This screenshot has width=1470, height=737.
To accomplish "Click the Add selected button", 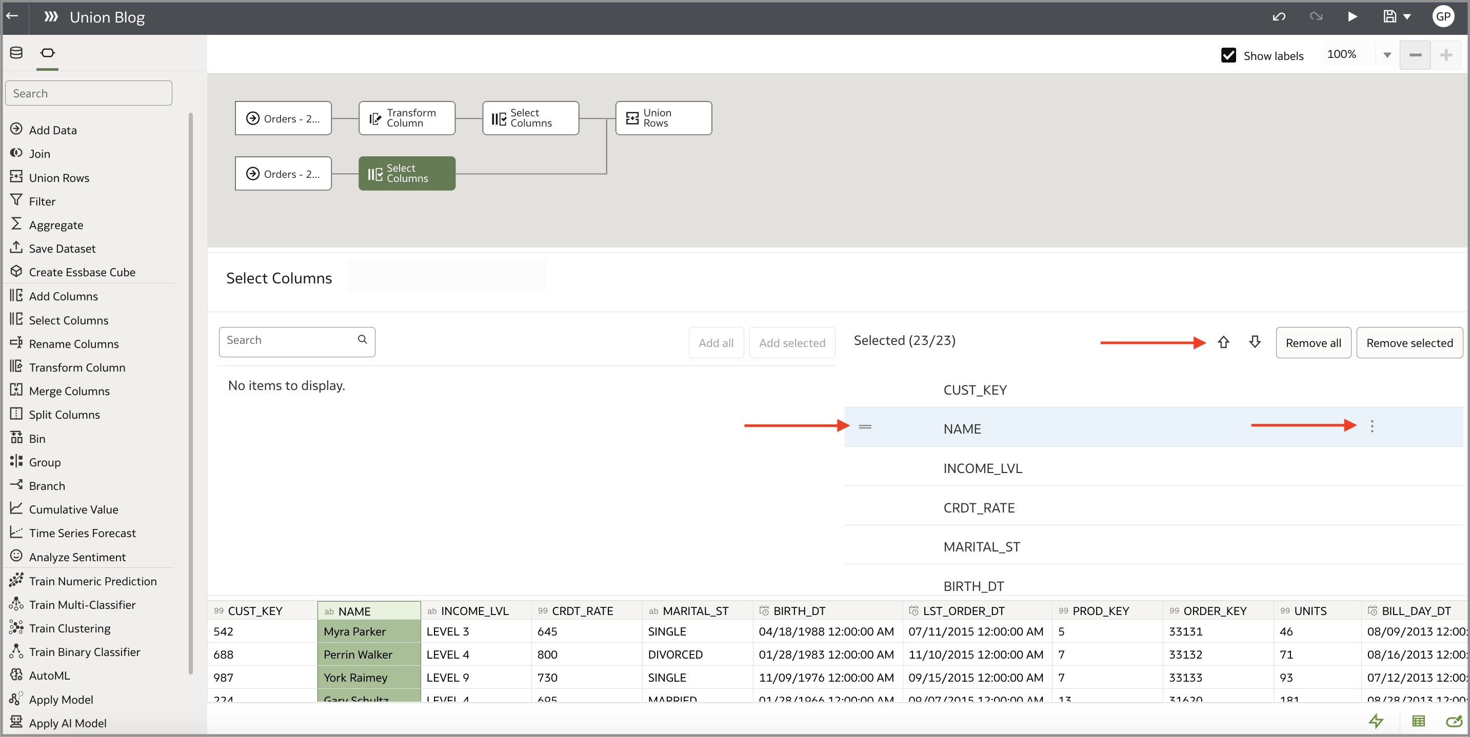I will [x=792, y=342].
